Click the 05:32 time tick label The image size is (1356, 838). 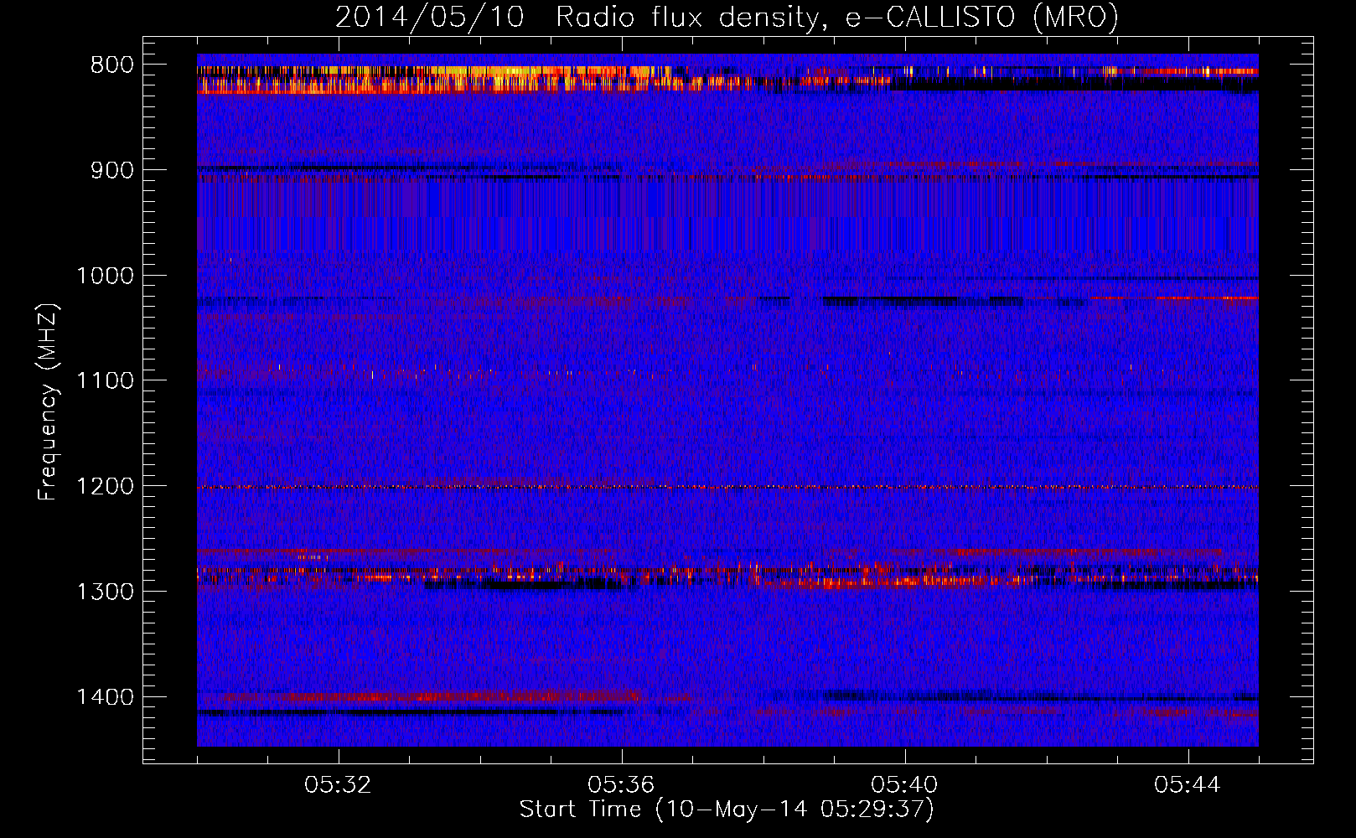338,785
